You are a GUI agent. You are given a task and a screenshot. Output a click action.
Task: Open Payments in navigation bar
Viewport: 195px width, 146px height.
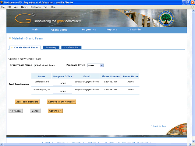89,30
